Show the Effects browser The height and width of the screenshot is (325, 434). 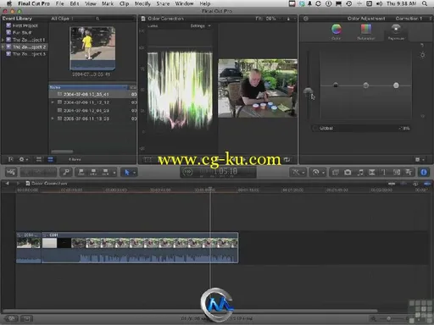336,172
